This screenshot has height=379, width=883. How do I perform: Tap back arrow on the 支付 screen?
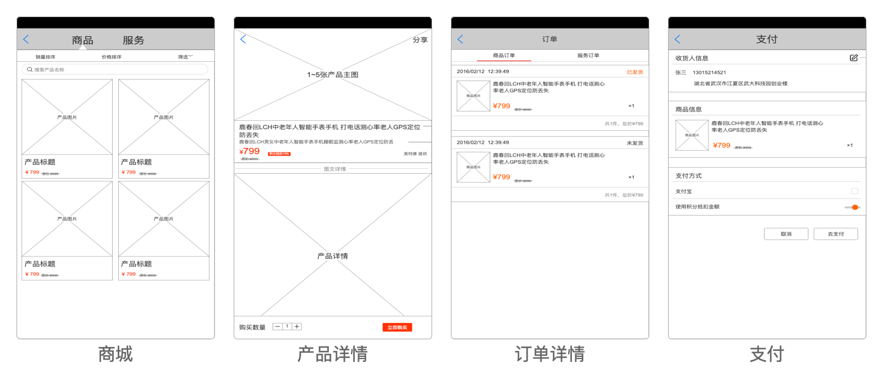point(677,39)
